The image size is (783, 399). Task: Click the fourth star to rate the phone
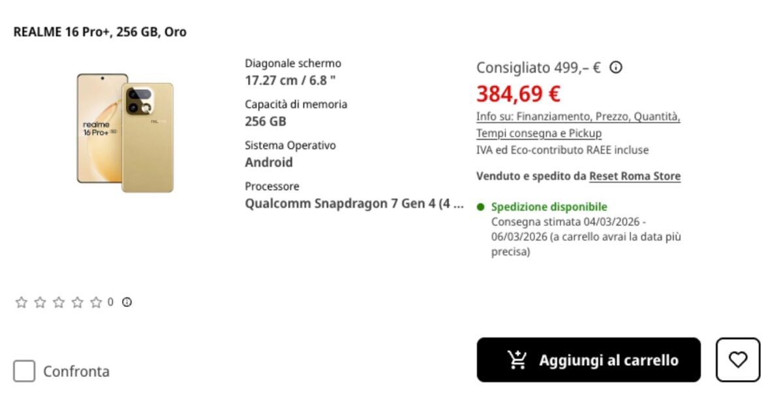[x=77, y=302]
